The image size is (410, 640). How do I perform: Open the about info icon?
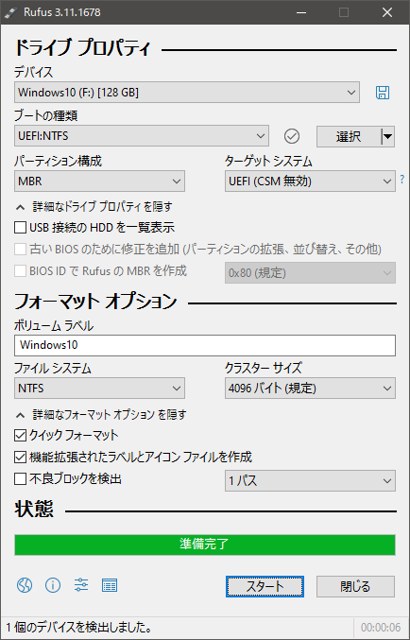point(53,585)
